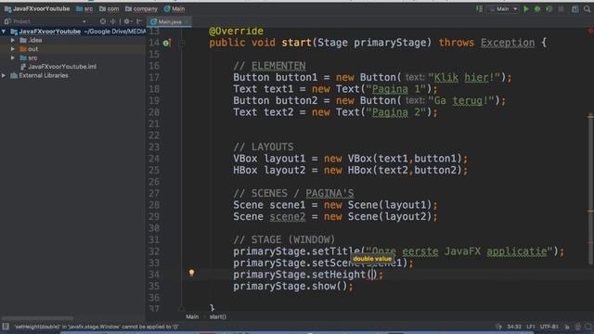The width and height of the screenshot is (594, 334).
Task: Select JavaFXvoorYoutube.iml file in tree
Action: (x=58, y=67)
